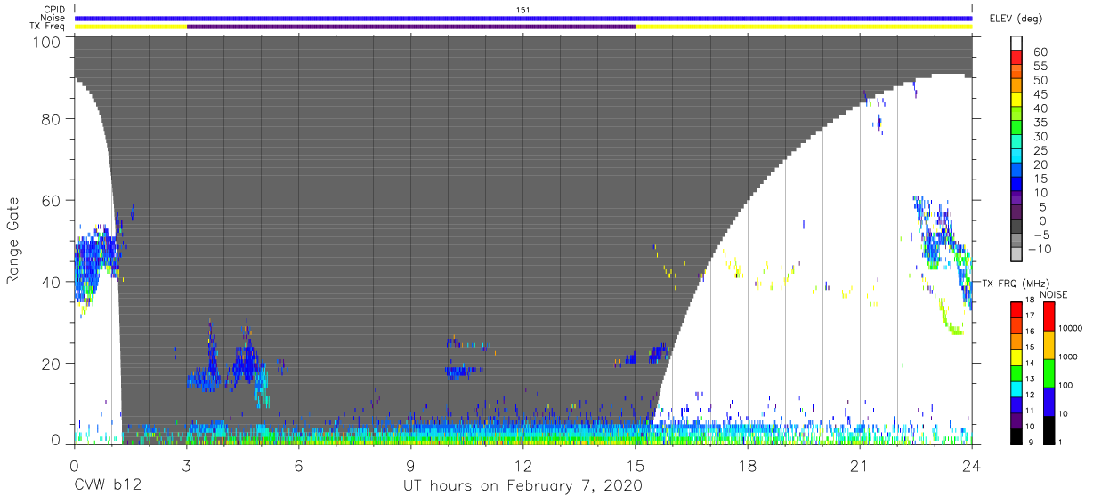The height and width of the screenshot is (504, 1093).
Task: Click the '80' y-axis tick label
Action: [52, 118]
